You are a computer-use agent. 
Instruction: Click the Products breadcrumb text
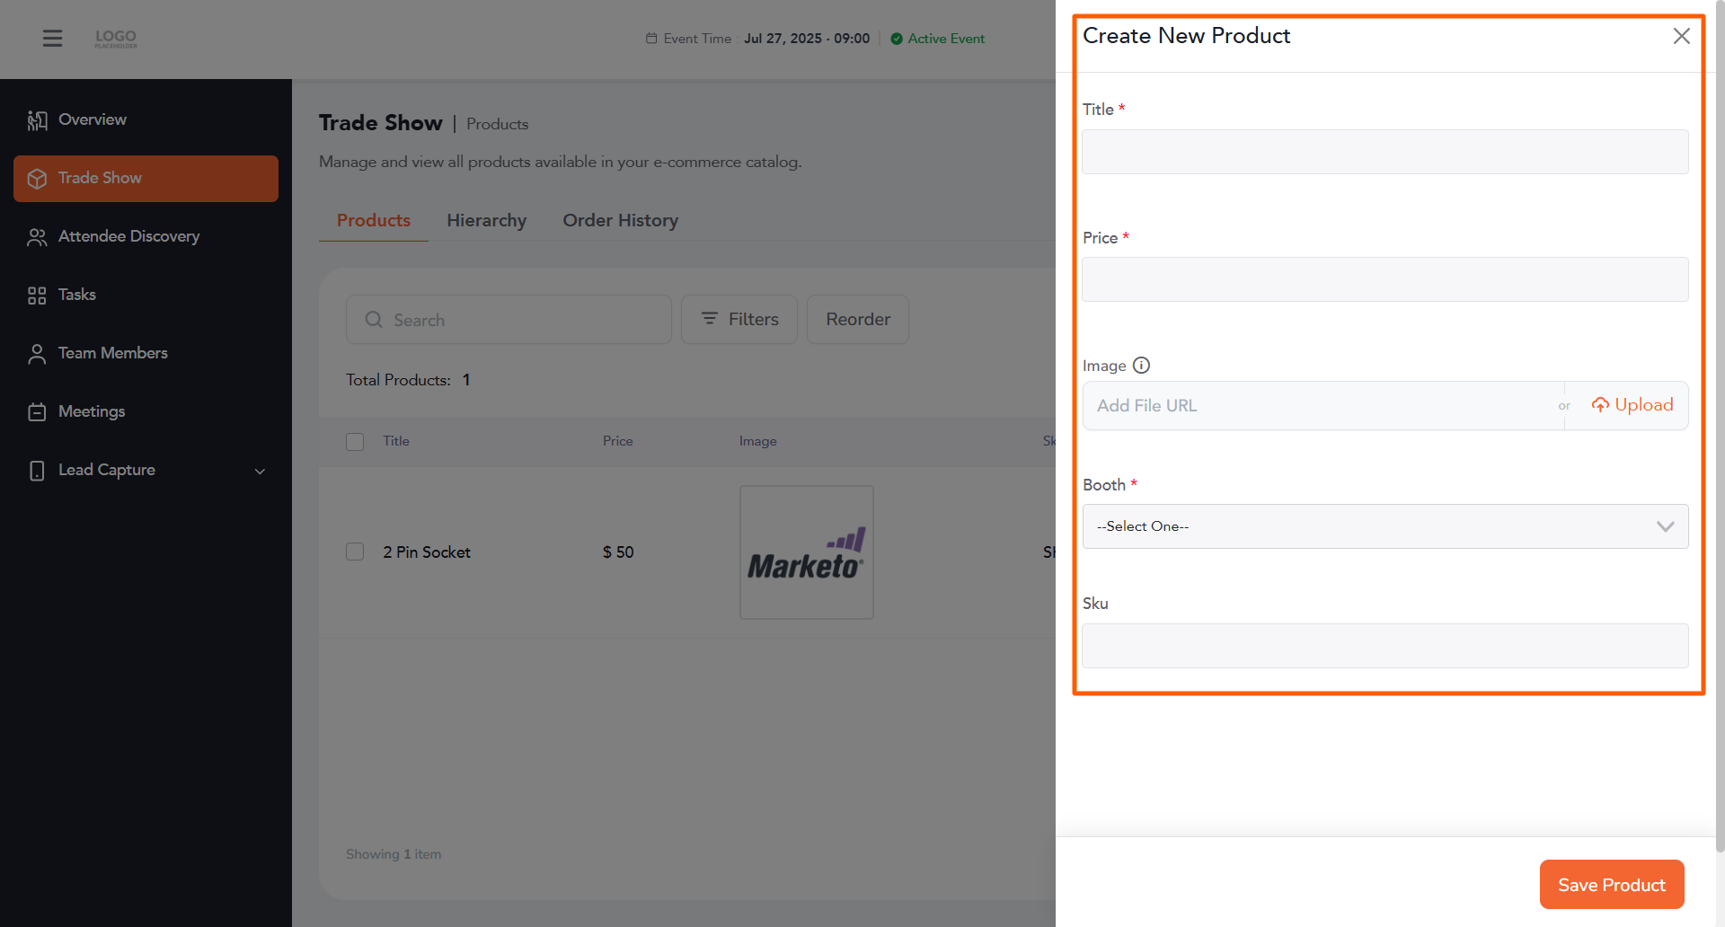coord(498,124)
